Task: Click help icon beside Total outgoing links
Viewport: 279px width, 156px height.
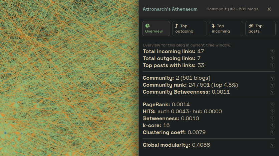Action: 272,59
